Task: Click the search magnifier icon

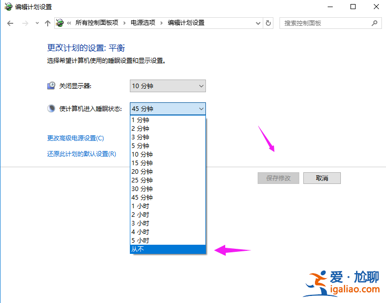Action: tap(374, 23)
